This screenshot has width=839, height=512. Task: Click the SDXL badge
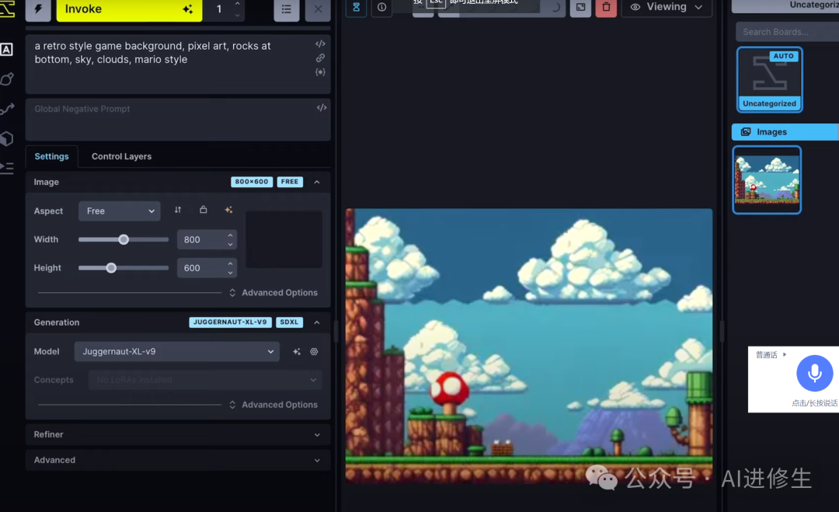[x=289, y=322]
